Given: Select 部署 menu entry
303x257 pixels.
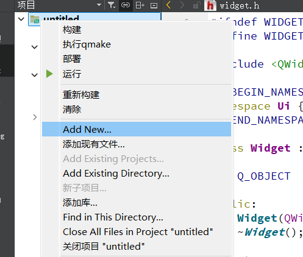Looking at the screenshot, I should [x=137, y=59].
